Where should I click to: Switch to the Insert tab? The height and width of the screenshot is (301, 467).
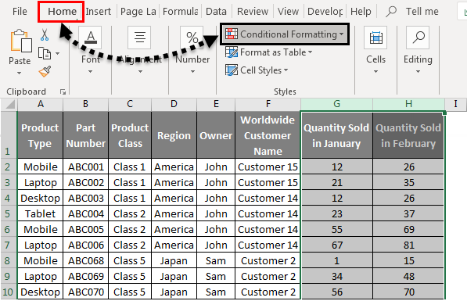tap(99, 12)
